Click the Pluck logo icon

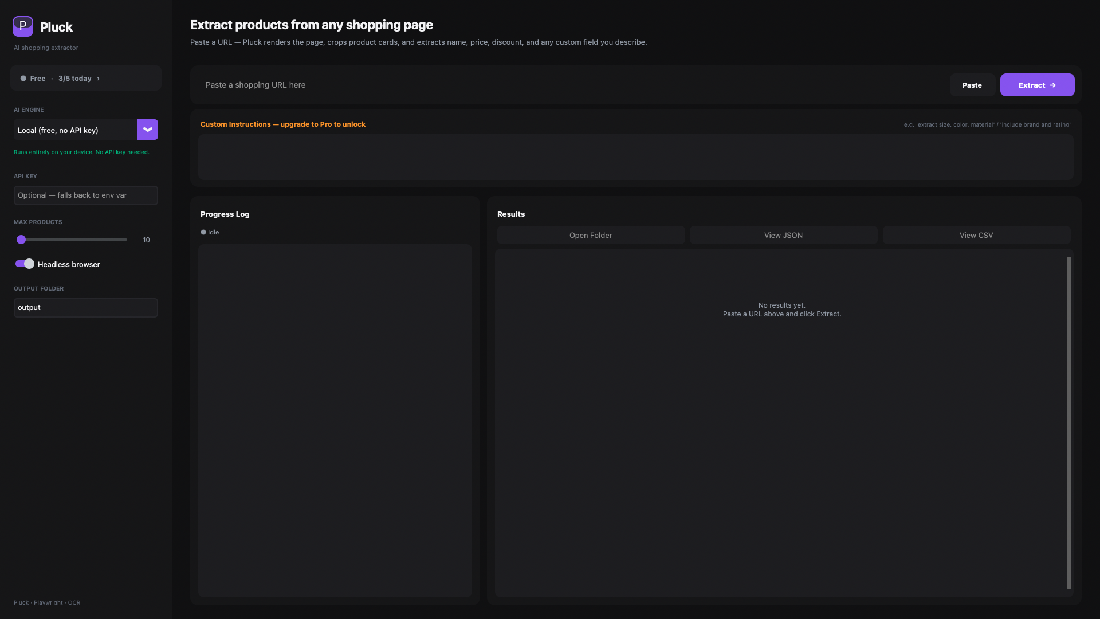pos(23,26)
